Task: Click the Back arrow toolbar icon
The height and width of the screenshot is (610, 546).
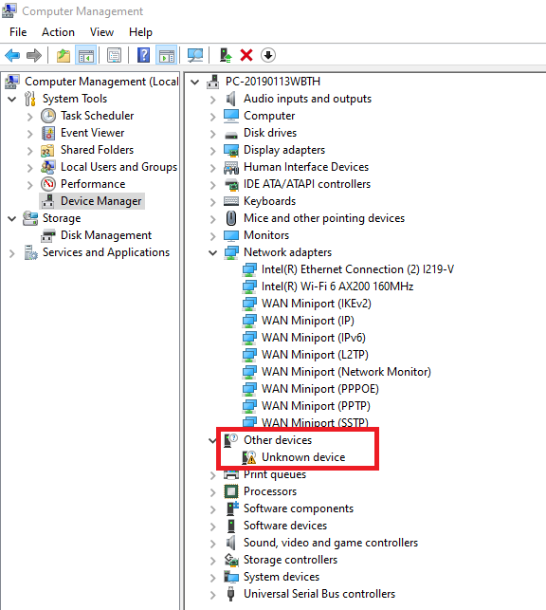Action: point(12,55)
